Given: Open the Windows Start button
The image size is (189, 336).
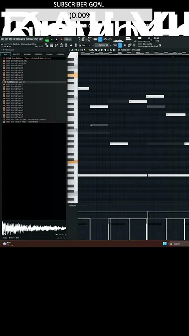Looking at the screenshot, I should point(165,244).
